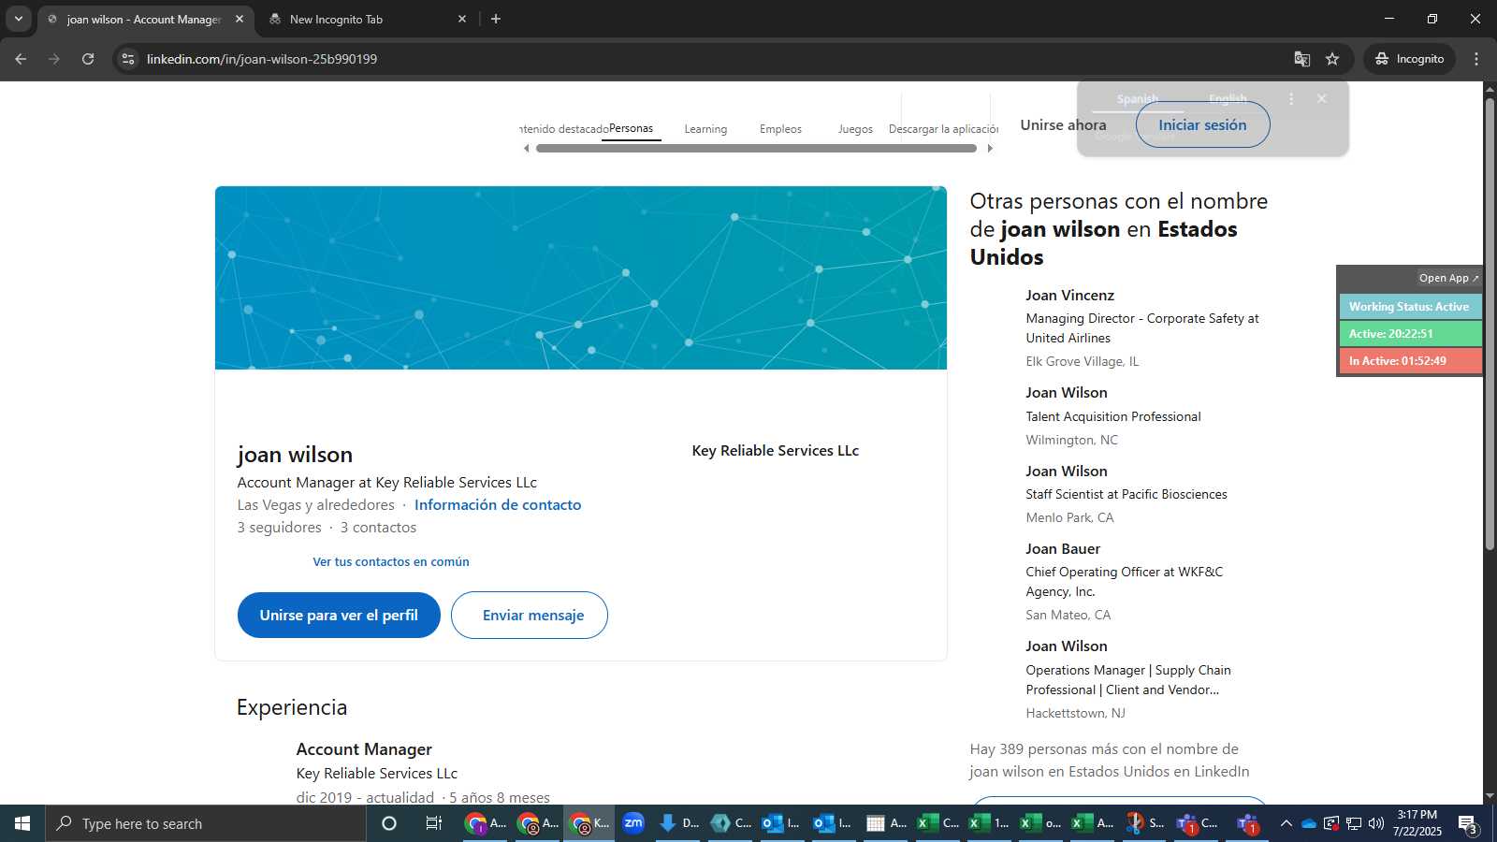The height and width of the screenshot is (842, 1497).
Task: Open Joan Wilson Operations Manager profile
Action: click(1066, 646)
